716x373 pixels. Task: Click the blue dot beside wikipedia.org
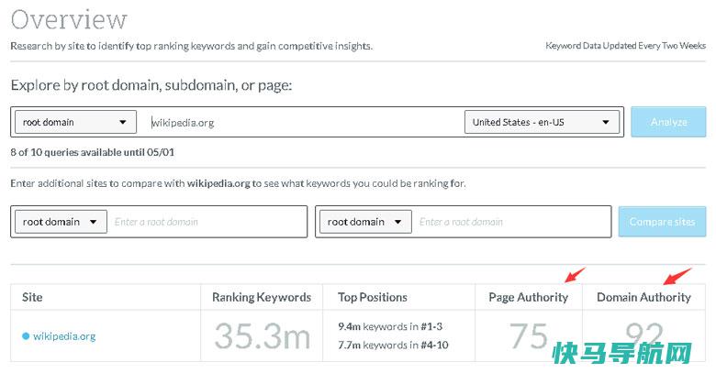(x=26, y=336)
